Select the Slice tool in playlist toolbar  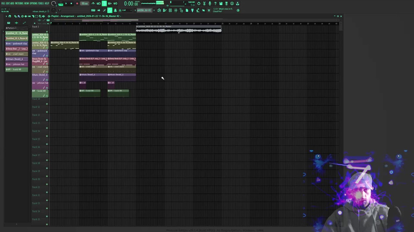pyautogui.click(x=33, y=16)
